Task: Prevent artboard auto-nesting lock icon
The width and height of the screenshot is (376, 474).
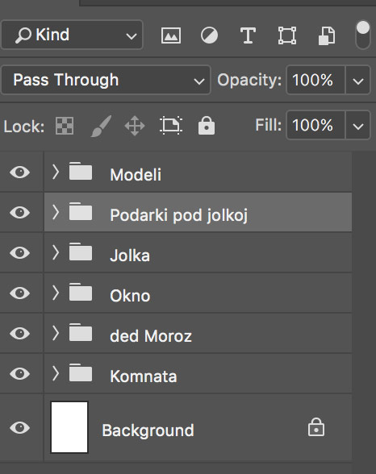Action: [x=171, y=126]
